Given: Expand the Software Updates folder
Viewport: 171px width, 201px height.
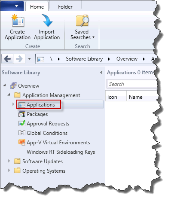Looking at the screenshot, I should pyautogui.click(x=9, y=161).
